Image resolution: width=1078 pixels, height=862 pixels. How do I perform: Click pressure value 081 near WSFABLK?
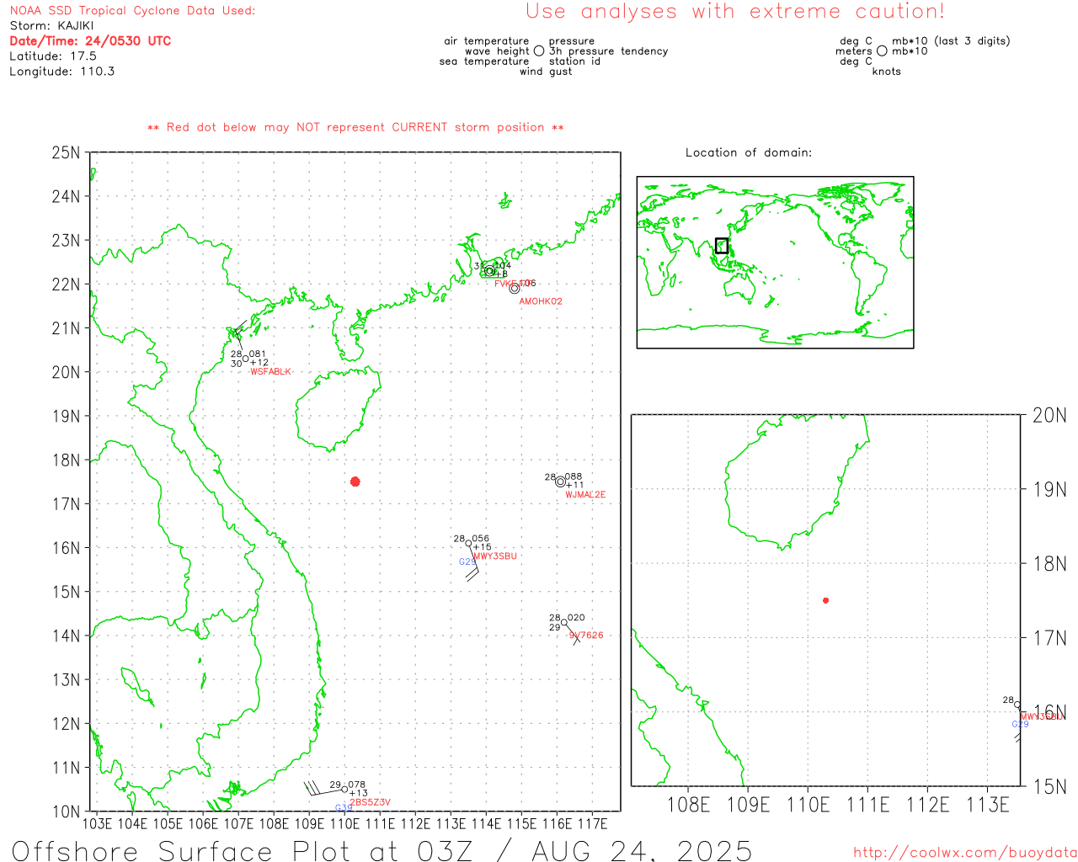(258, 354)
